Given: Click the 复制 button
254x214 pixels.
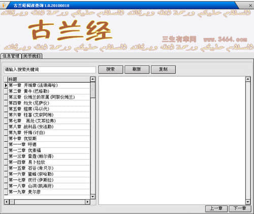Looking at the screenshot, I should [163, 69].
